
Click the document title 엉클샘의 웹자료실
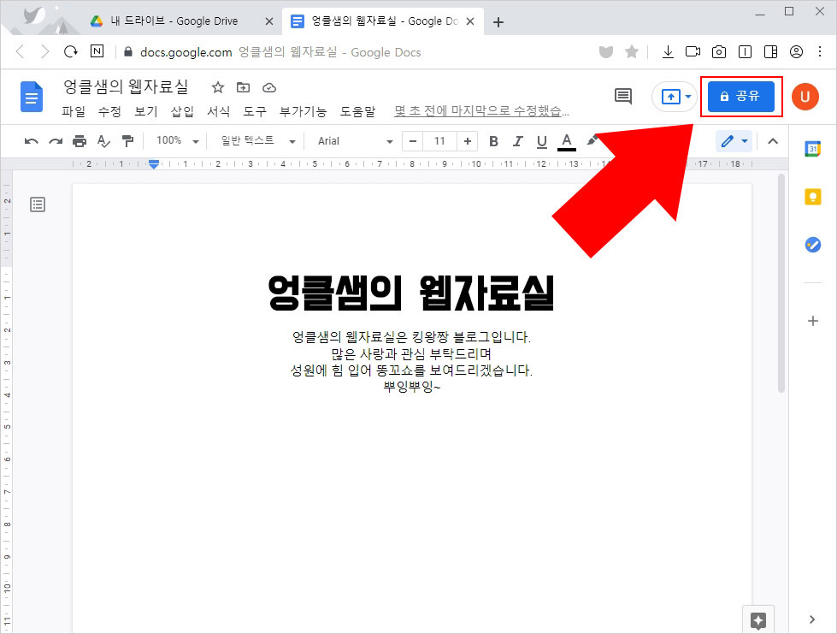[126, 86]
